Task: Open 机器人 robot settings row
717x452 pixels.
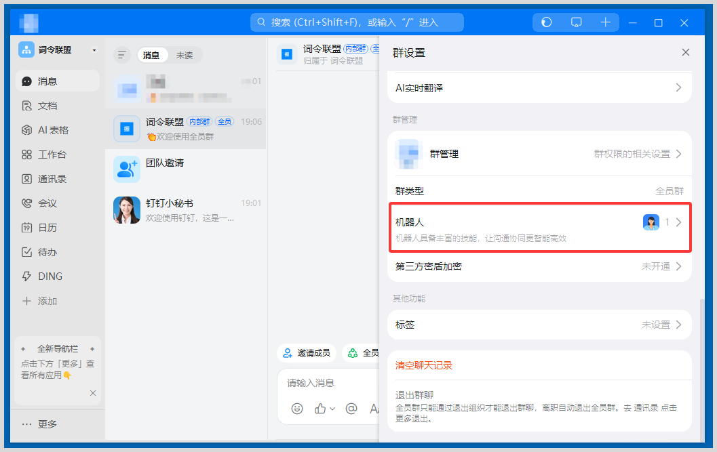Action: tap(539, 229)
